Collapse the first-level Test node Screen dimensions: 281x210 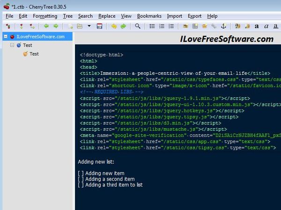point(12,45)
